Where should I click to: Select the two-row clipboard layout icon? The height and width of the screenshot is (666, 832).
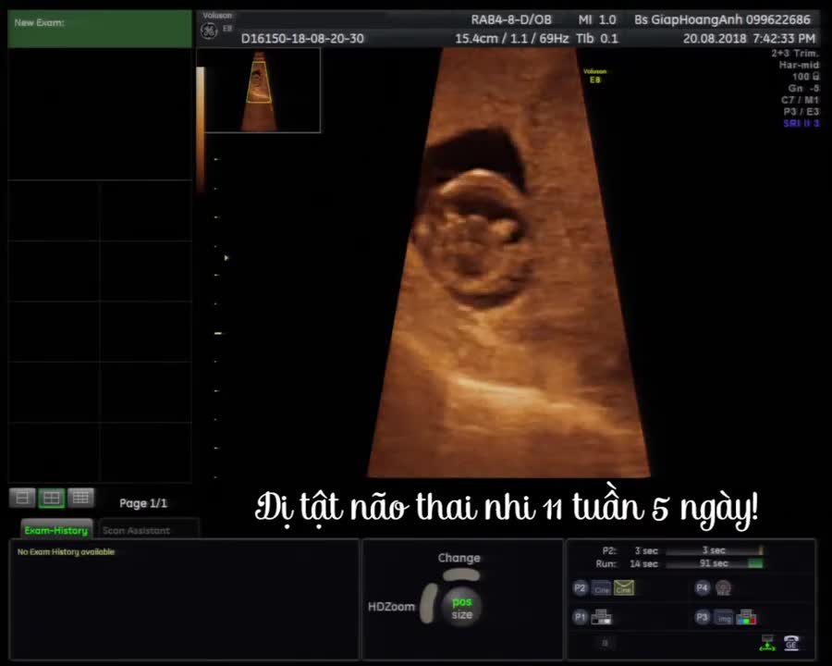click(x=22, y=498)
